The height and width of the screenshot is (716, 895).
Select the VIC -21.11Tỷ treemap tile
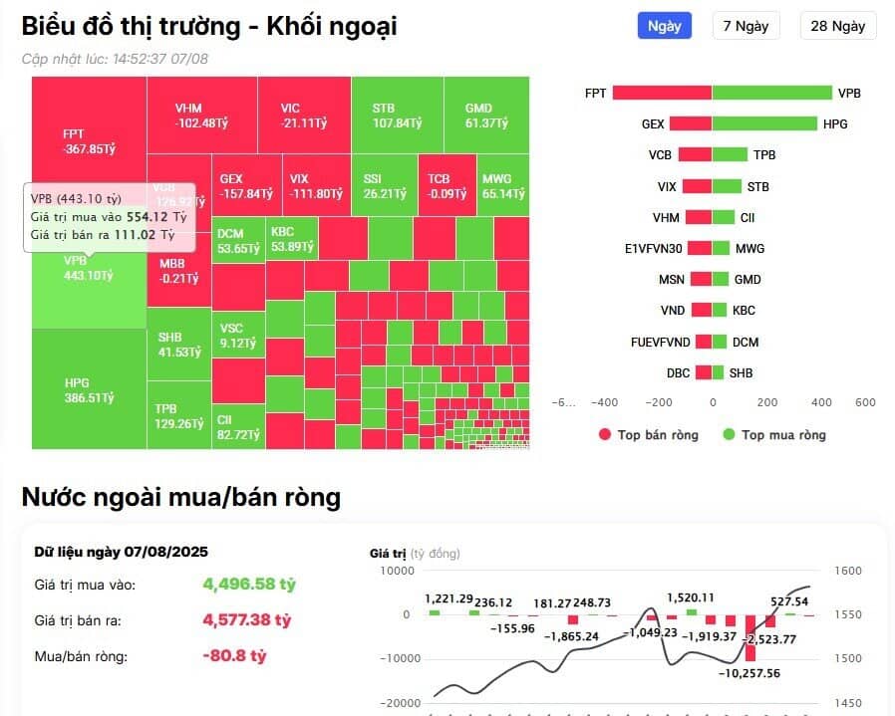point(303,116)
